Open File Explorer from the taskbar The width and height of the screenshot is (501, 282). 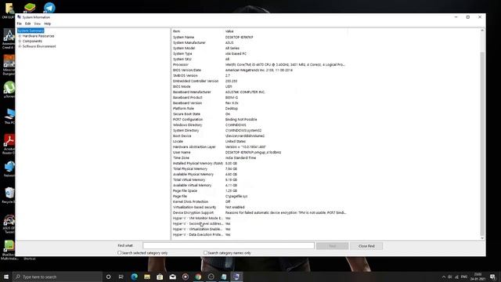[x=147, y=277]
